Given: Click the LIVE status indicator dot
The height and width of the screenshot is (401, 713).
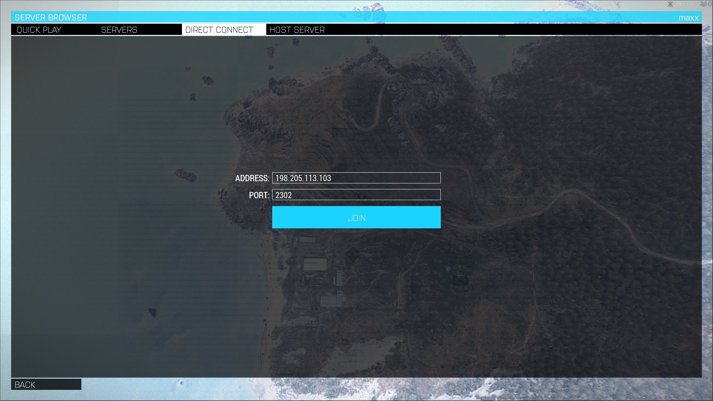Looking at the screenshot, I should 678,4.
